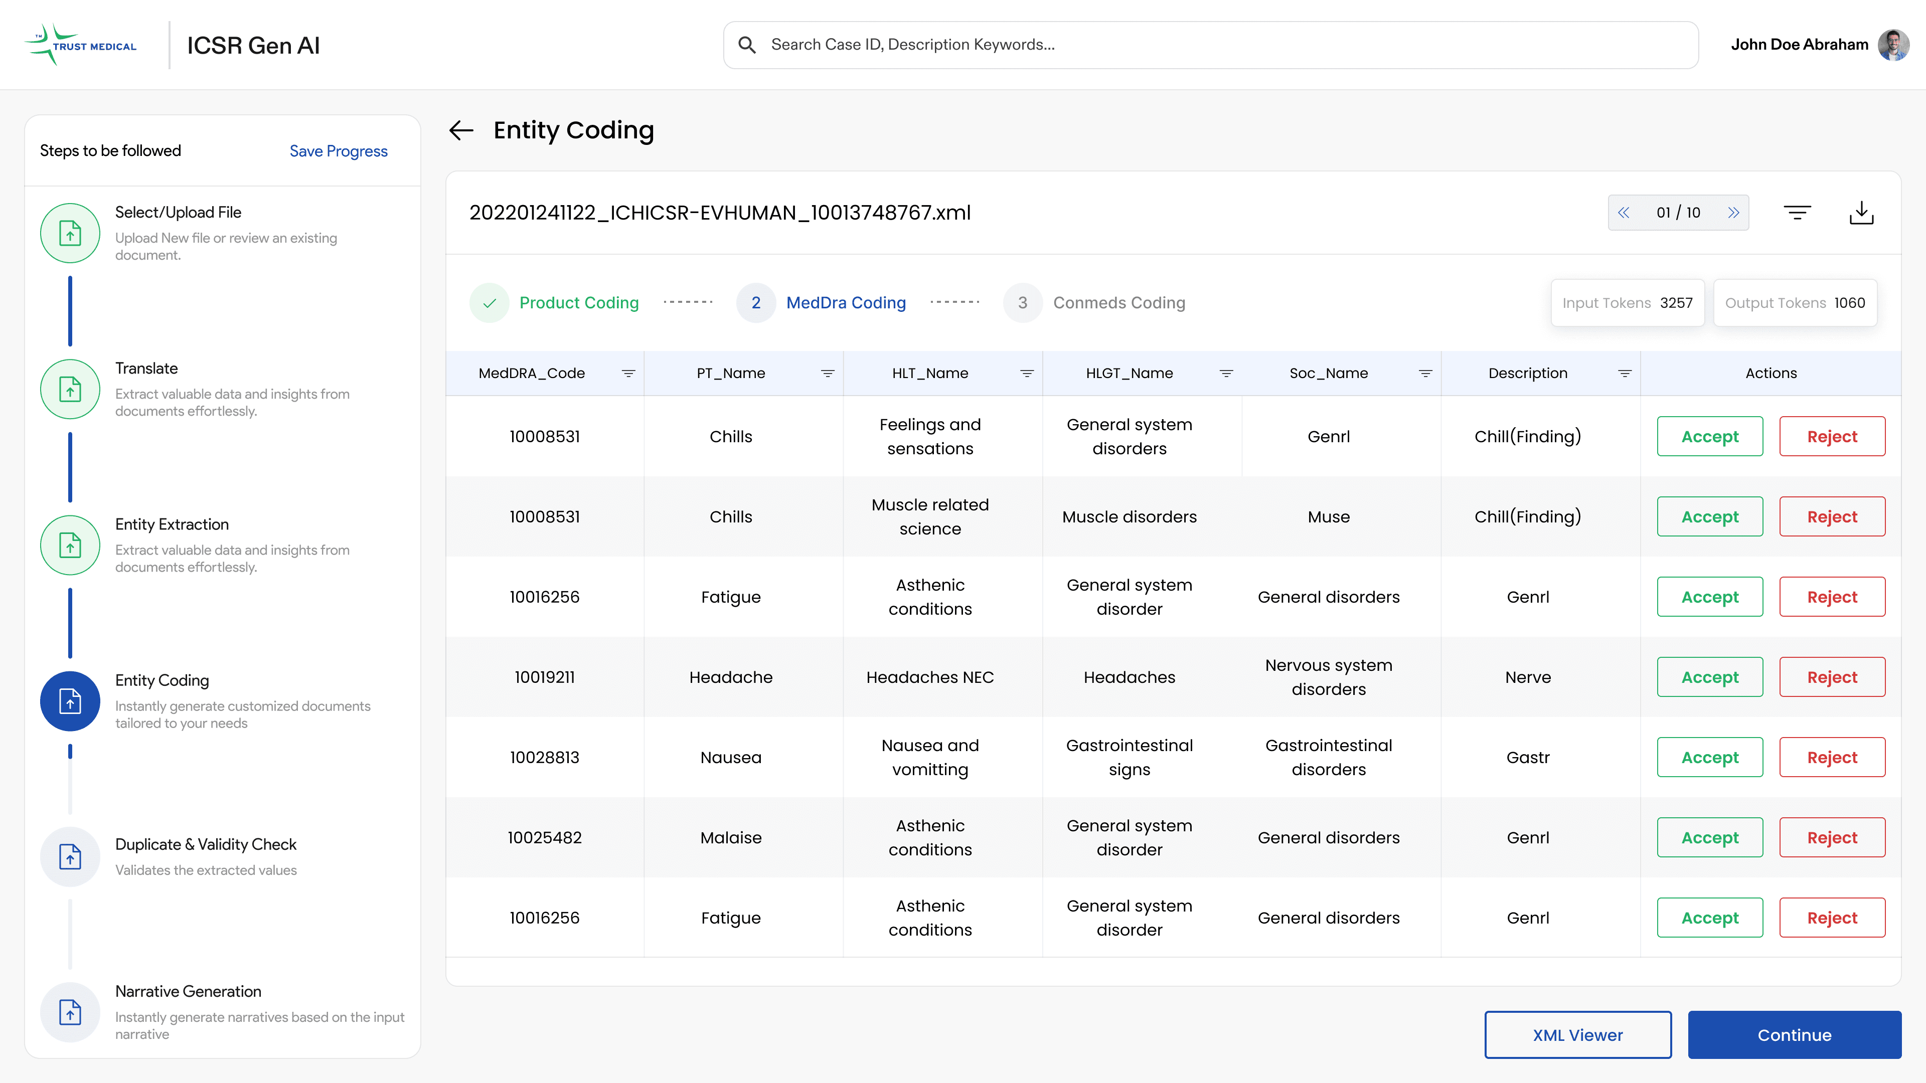
Task: Reject the Chills Muscle disorders row
Action: [1832, 516]
